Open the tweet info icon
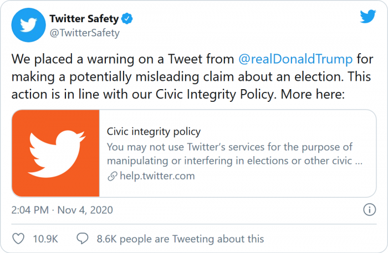388x253 pixels. click(x=369, y=210)
